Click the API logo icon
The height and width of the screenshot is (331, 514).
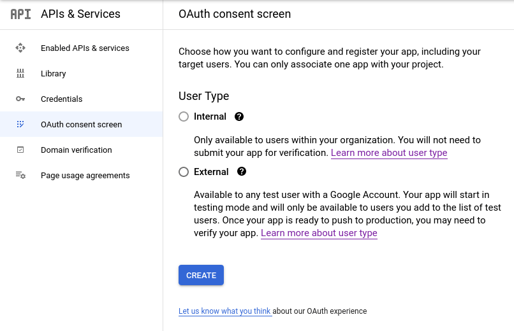pyautogui.click(x=20, y=14)
